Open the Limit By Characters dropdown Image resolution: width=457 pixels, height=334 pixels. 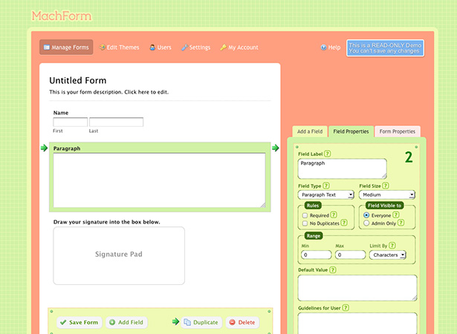388,255
